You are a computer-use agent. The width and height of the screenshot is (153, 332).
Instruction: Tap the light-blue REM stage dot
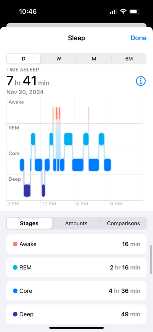click(x=15, y=268)
